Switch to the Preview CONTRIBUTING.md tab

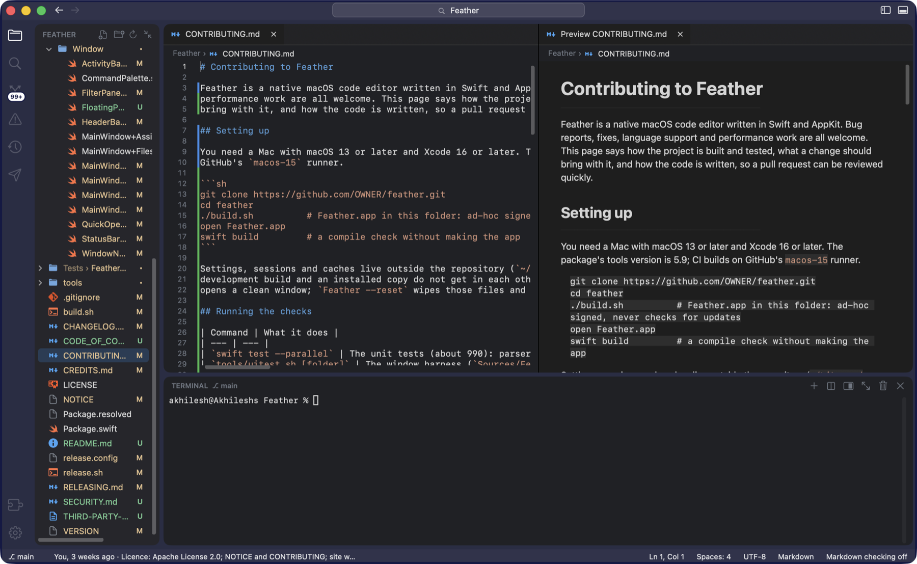point(613,34)
